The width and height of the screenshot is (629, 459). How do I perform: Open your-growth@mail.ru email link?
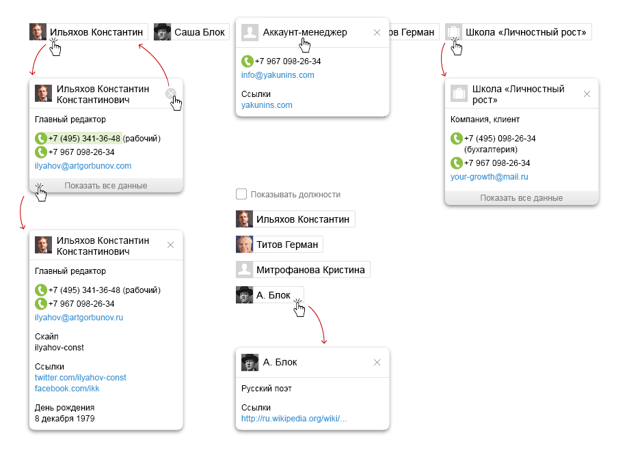(489, 177)
